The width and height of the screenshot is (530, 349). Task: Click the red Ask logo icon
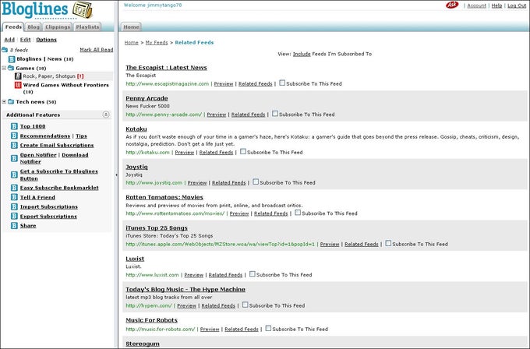click(x=452, y=5)
